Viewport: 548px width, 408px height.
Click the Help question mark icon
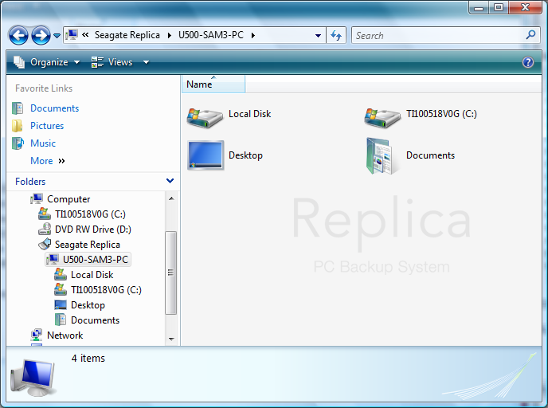pos(528,62)
